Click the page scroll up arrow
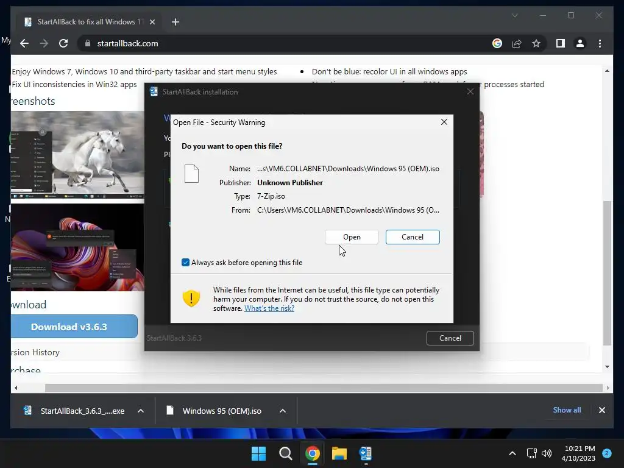Image resolution: width=624 pixels, height=468 pixels. click(607, 71)
